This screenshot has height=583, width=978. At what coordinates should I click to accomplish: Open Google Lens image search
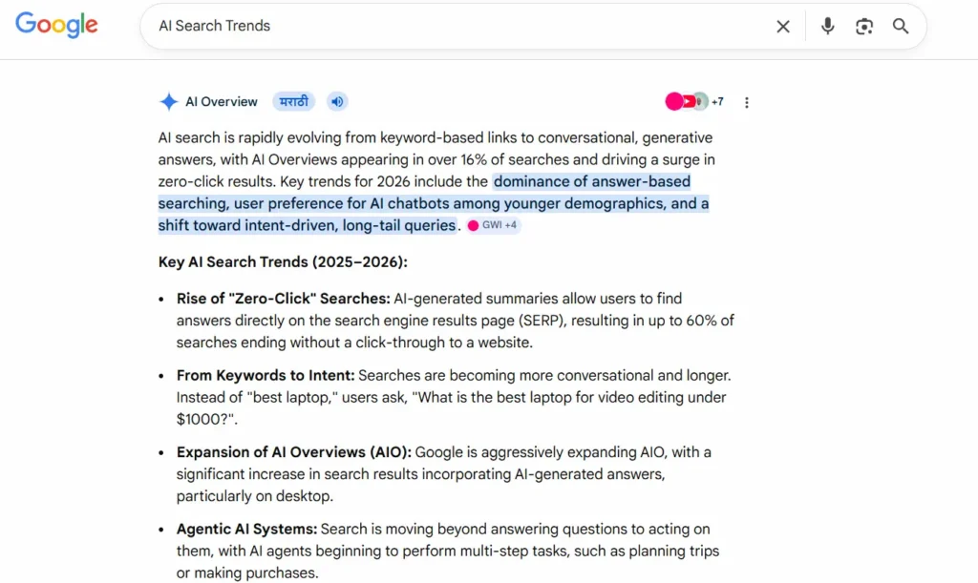pos(864,27)
